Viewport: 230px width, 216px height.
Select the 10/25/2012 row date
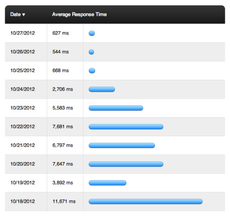23,70
